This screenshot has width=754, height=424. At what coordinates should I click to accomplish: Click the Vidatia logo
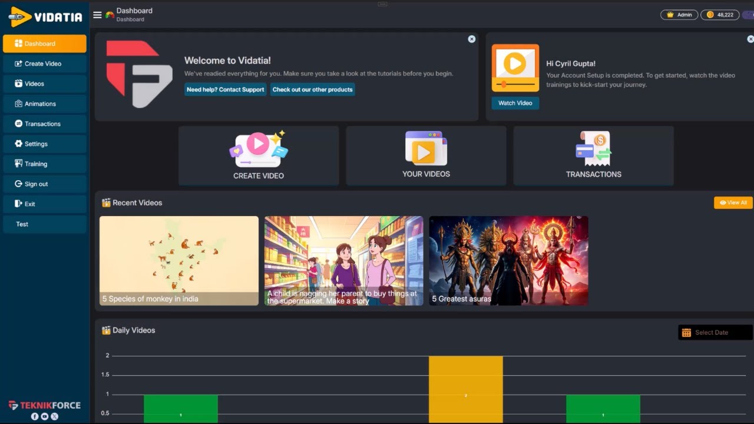click(x=45, y=16)
